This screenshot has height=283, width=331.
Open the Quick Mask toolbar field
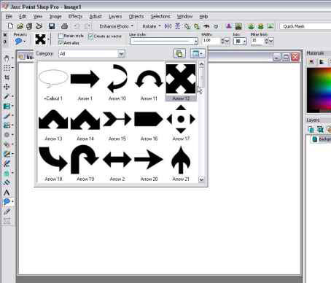point(305,26)
